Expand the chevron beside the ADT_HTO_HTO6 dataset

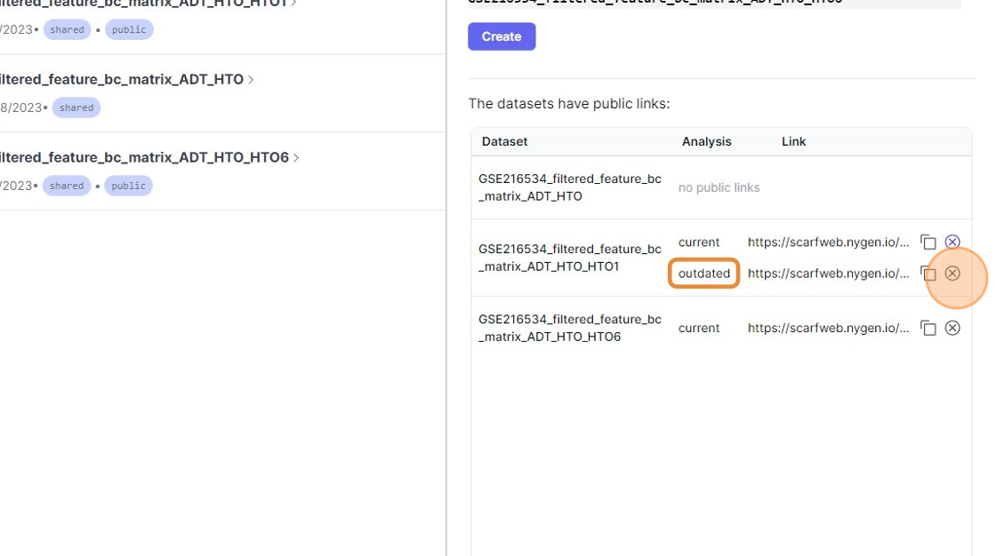(x=296, y=158)
